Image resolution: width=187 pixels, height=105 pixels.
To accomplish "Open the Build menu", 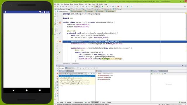I will tap(86, 4).
